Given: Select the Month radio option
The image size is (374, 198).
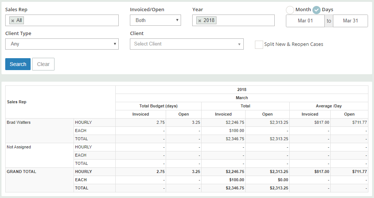Looking at the screenshot, I should click(x=290, y=10).
